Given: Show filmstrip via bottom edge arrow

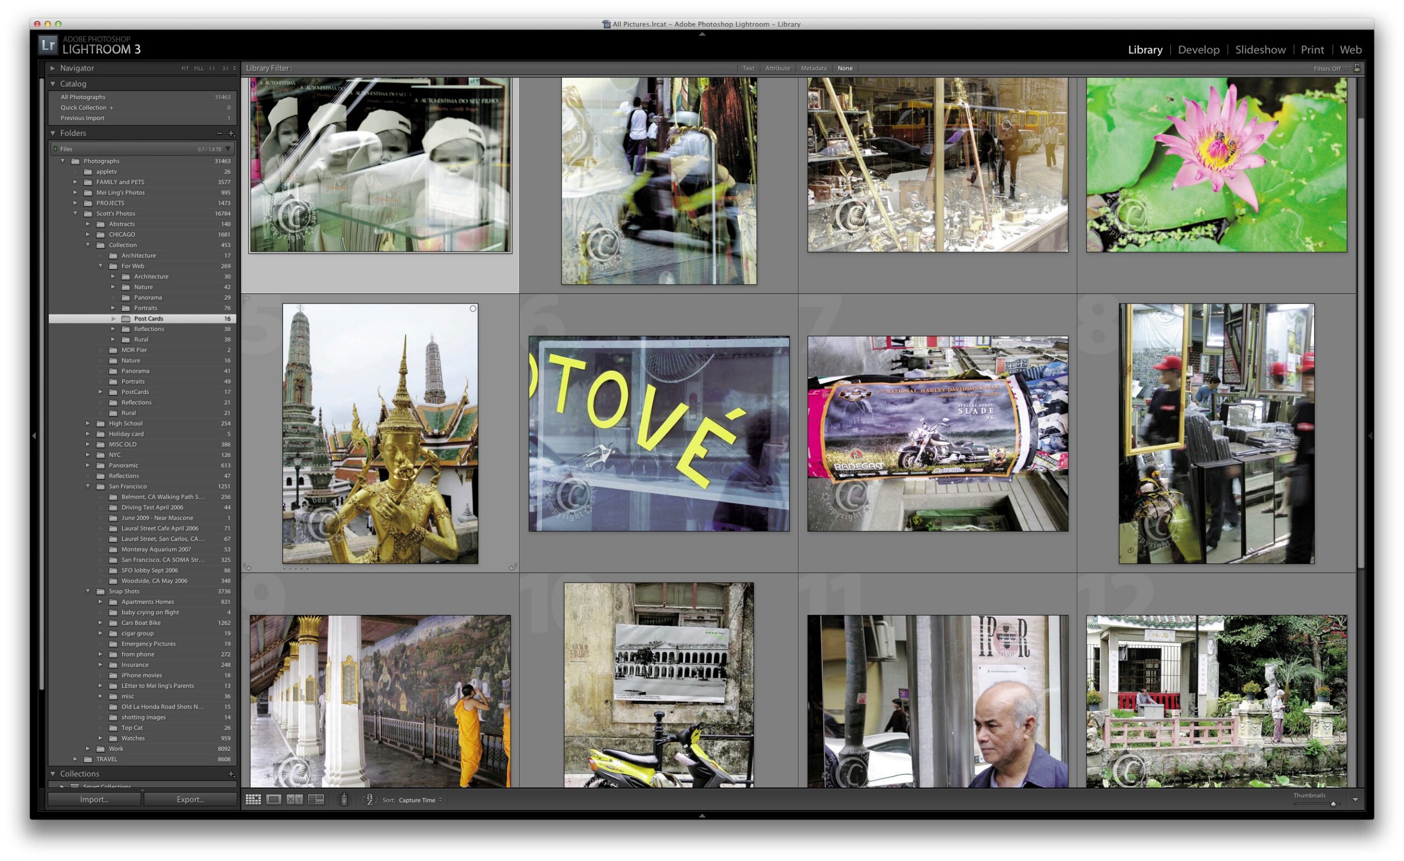Looking at the screenshot, I should (702, 816).
